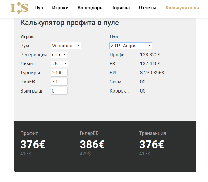Click the Калькулятор профита в пуле heading
Viewport: 208px width, 182px height.
[70, 23]
